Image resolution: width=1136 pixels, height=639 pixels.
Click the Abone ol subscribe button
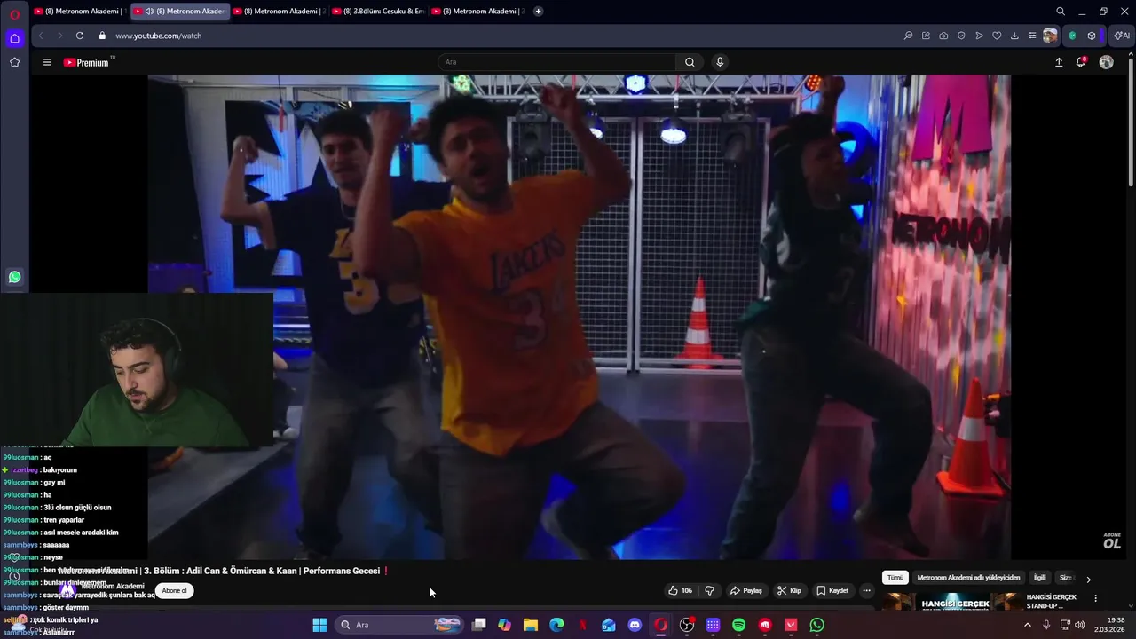pos(174,590)
